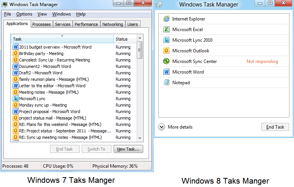Click Word icon beside Project proposal

16,112
